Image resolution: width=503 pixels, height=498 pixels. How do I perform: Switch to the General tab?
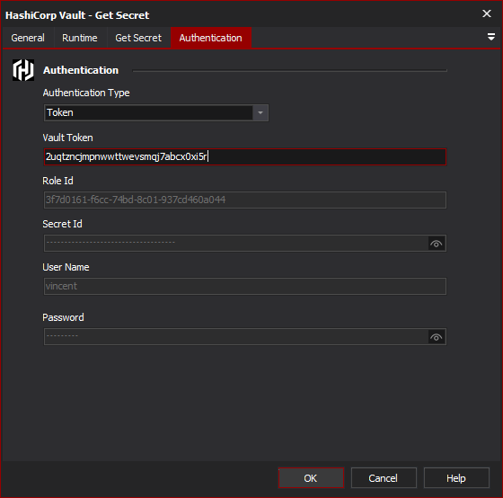tap(28, 38)
